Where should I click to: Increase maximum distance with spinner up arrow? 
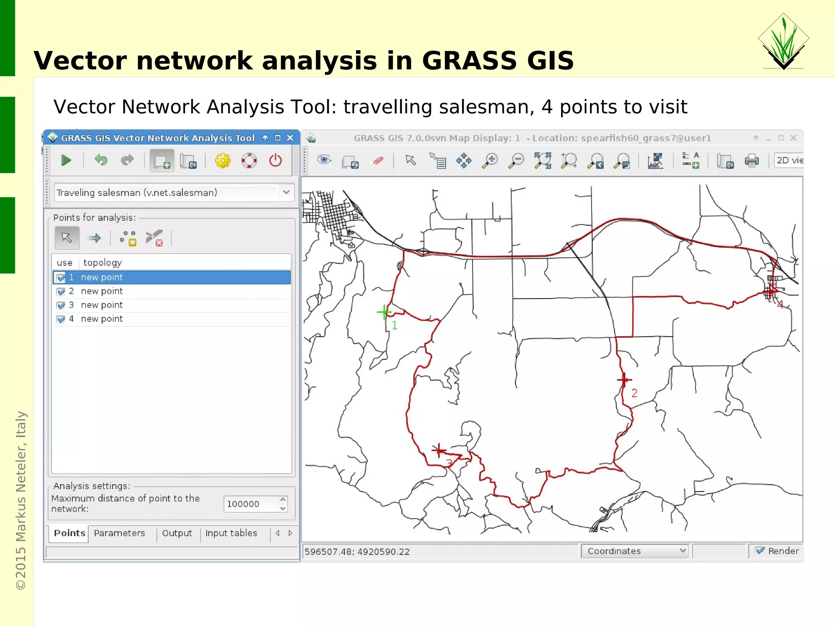283,500
